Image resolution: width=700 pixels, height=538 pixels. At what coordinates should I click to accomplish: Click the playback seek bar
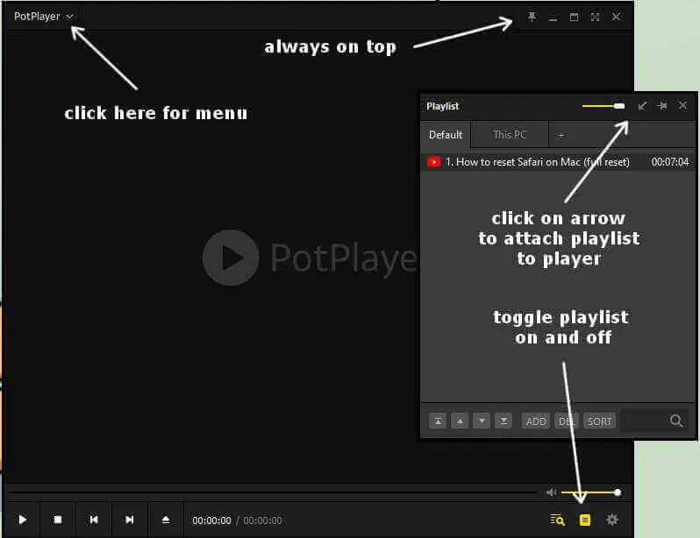[272, 492]
